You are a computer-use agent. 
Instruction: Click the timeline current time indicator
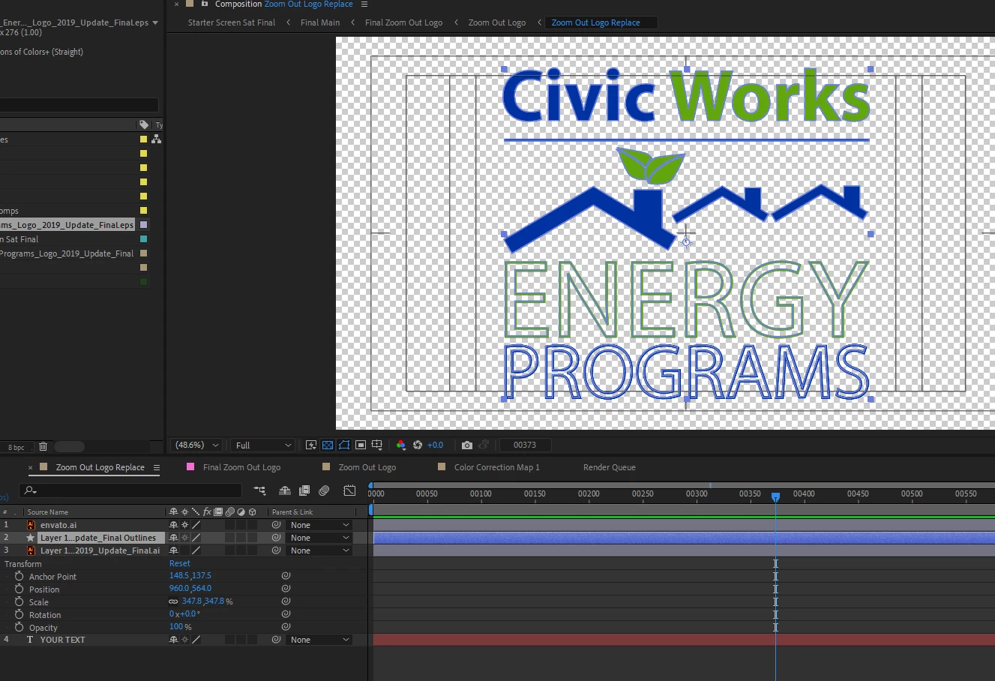point(775,496)
